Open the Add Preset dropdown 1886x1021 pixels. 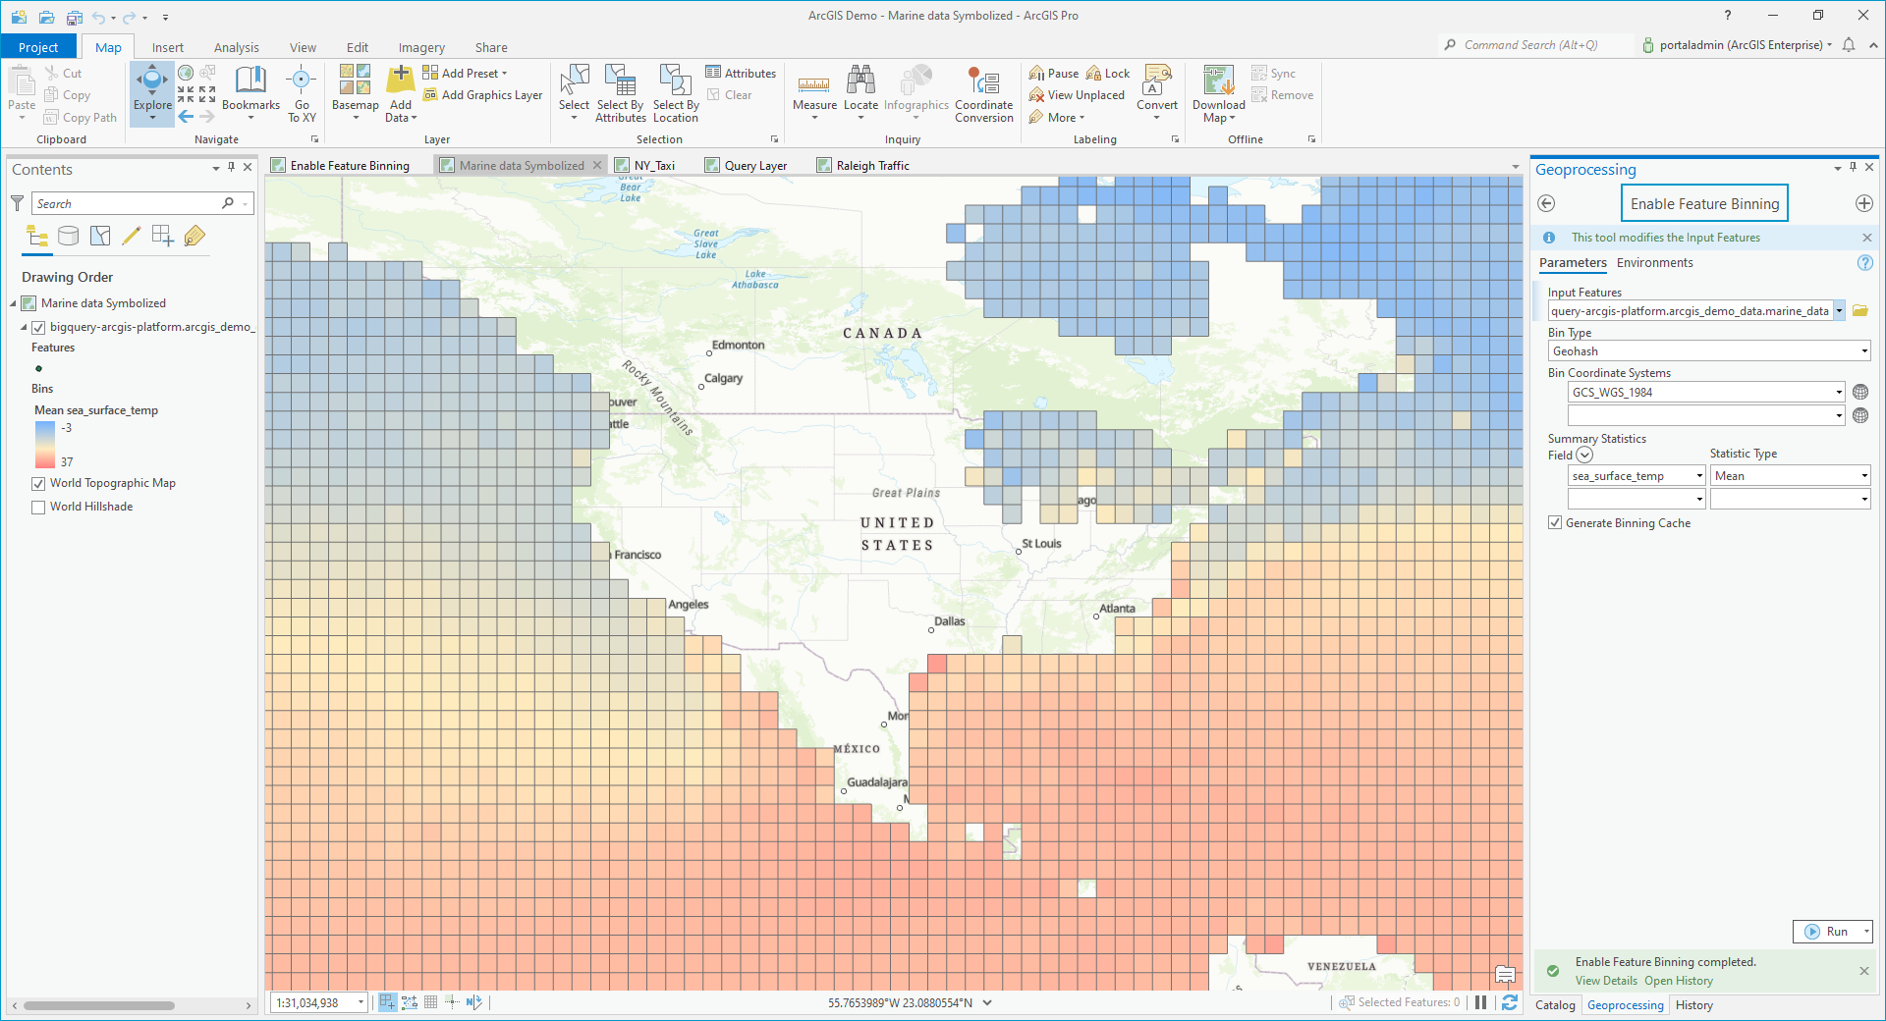[465, 74]
